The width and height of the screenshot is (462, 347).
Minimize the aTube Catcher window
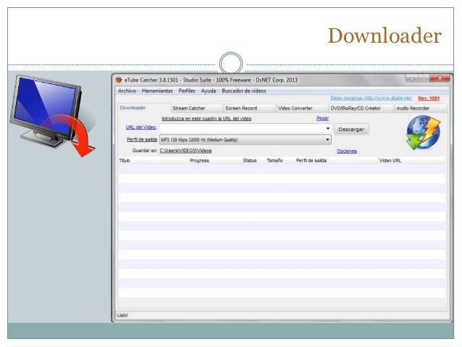[x=412, y=78]
